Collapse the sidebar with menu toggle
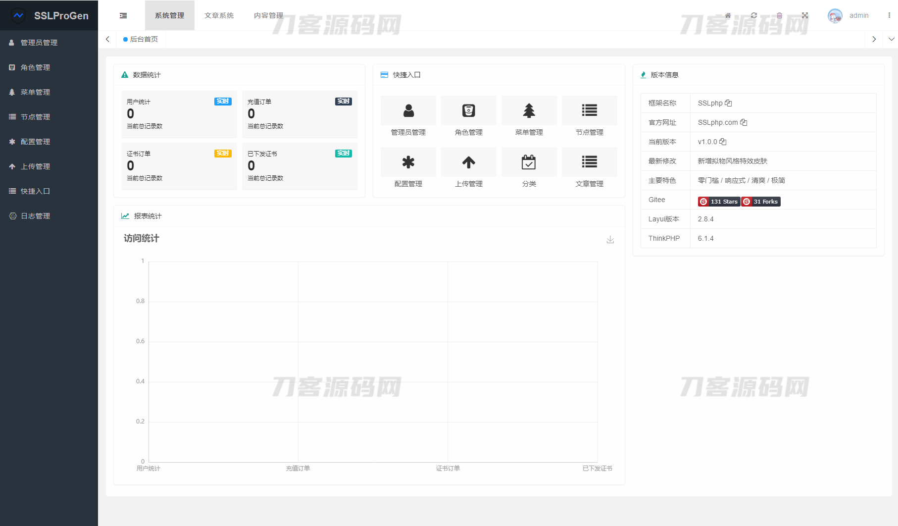 (123, 15)
